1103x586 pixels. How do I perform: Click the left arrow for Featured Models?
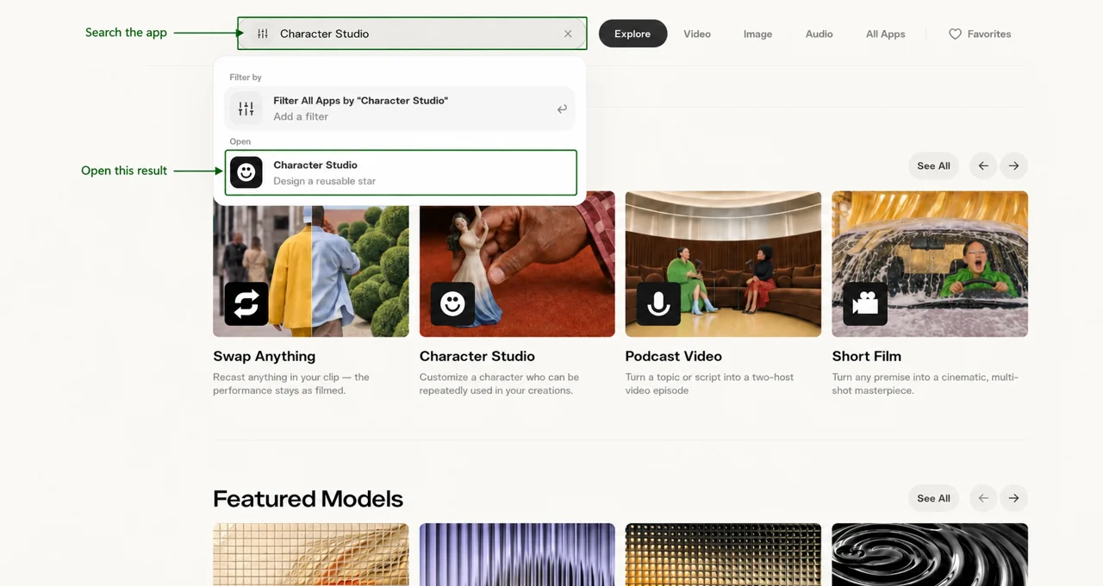[983, 498]
